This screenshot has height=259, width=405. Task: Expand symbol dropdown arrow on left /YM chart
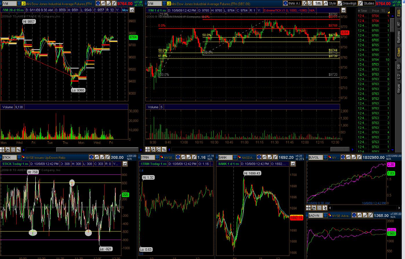tap(19, 3)
